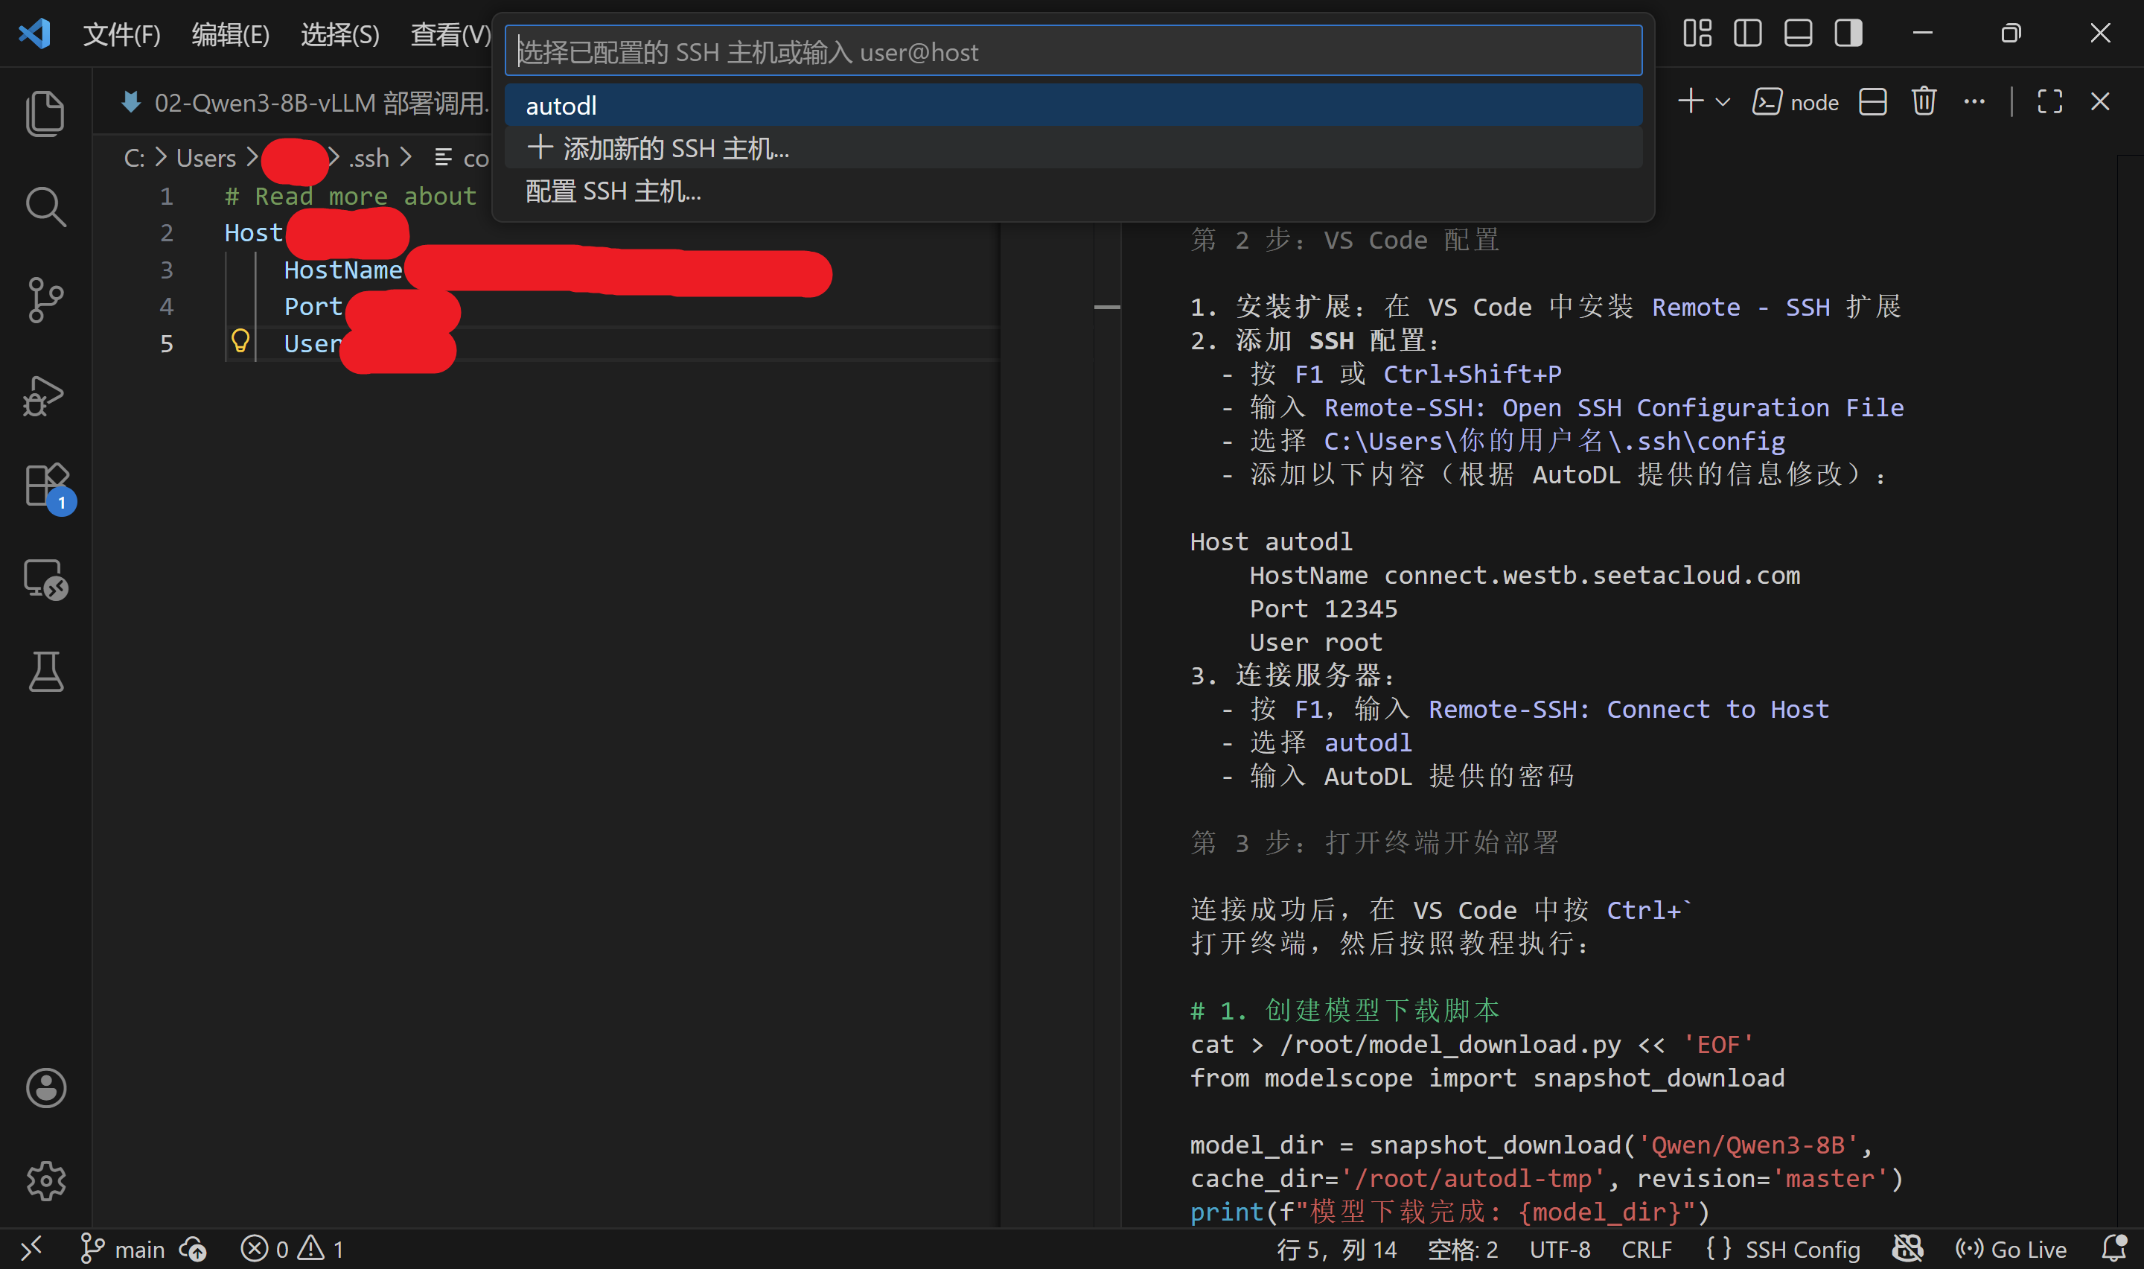
Task: Click the .ssh breadcrumb segment
Action: [x=368, y=158]
